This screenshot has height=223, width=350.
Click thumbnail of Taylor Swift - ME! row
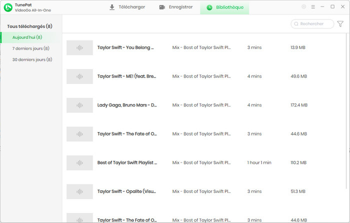(x=79, y=76)
